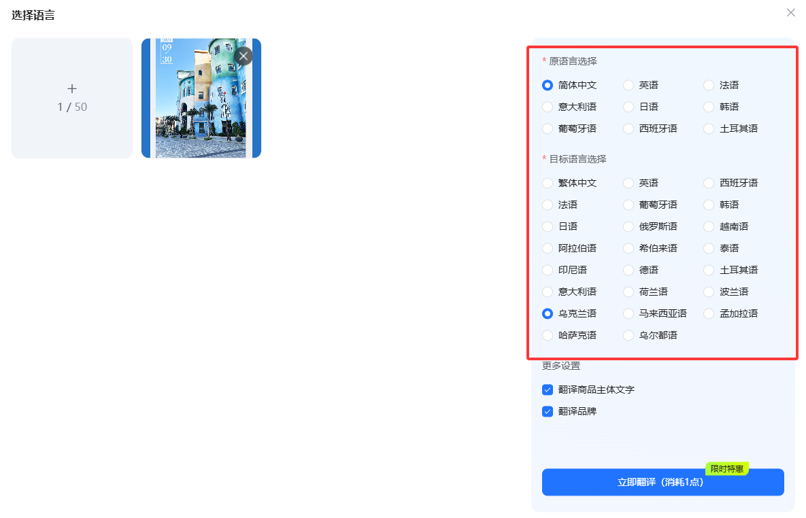Toggle the 翻译品牌 checkbox

pos(548,411)
